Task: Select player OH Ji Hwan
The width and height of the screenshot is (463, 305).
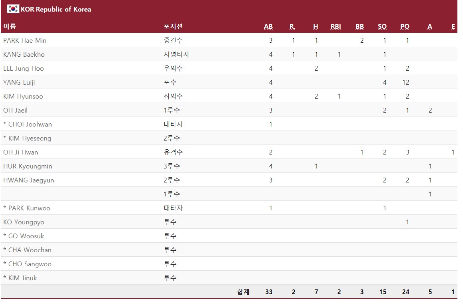Action: (x=21, y=152)
